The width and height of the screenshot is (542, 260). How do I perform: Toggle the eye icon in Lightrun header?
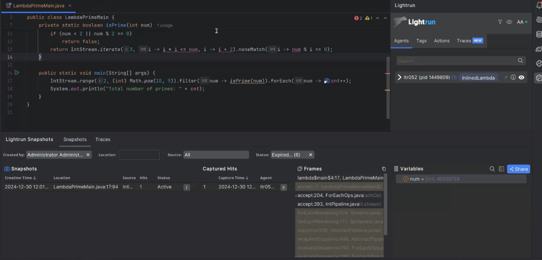509,22
